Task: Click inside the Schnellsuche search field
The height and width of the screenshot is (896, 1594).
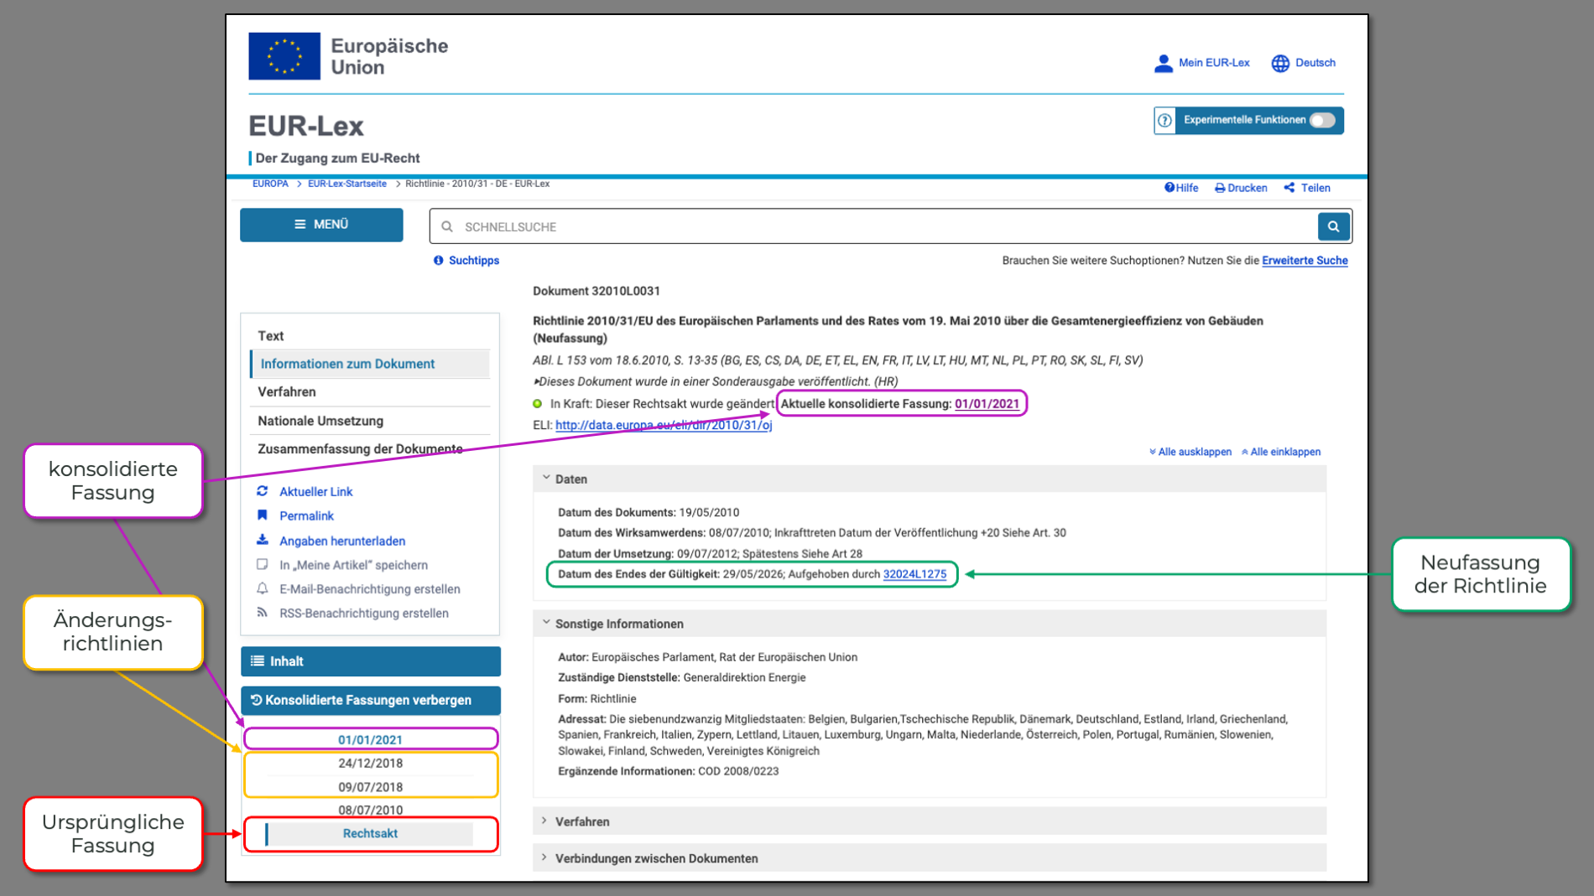Action: coord(873,226)
